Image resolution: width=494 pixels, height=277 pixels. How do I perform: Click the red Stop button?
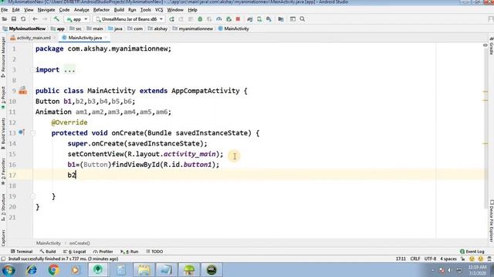tap(238, 19)
